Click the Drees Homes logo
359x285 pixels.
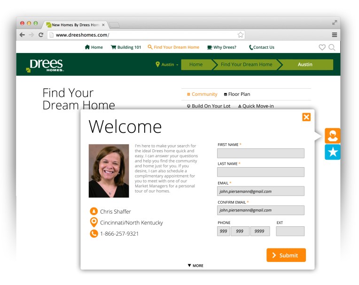point(45,65)
